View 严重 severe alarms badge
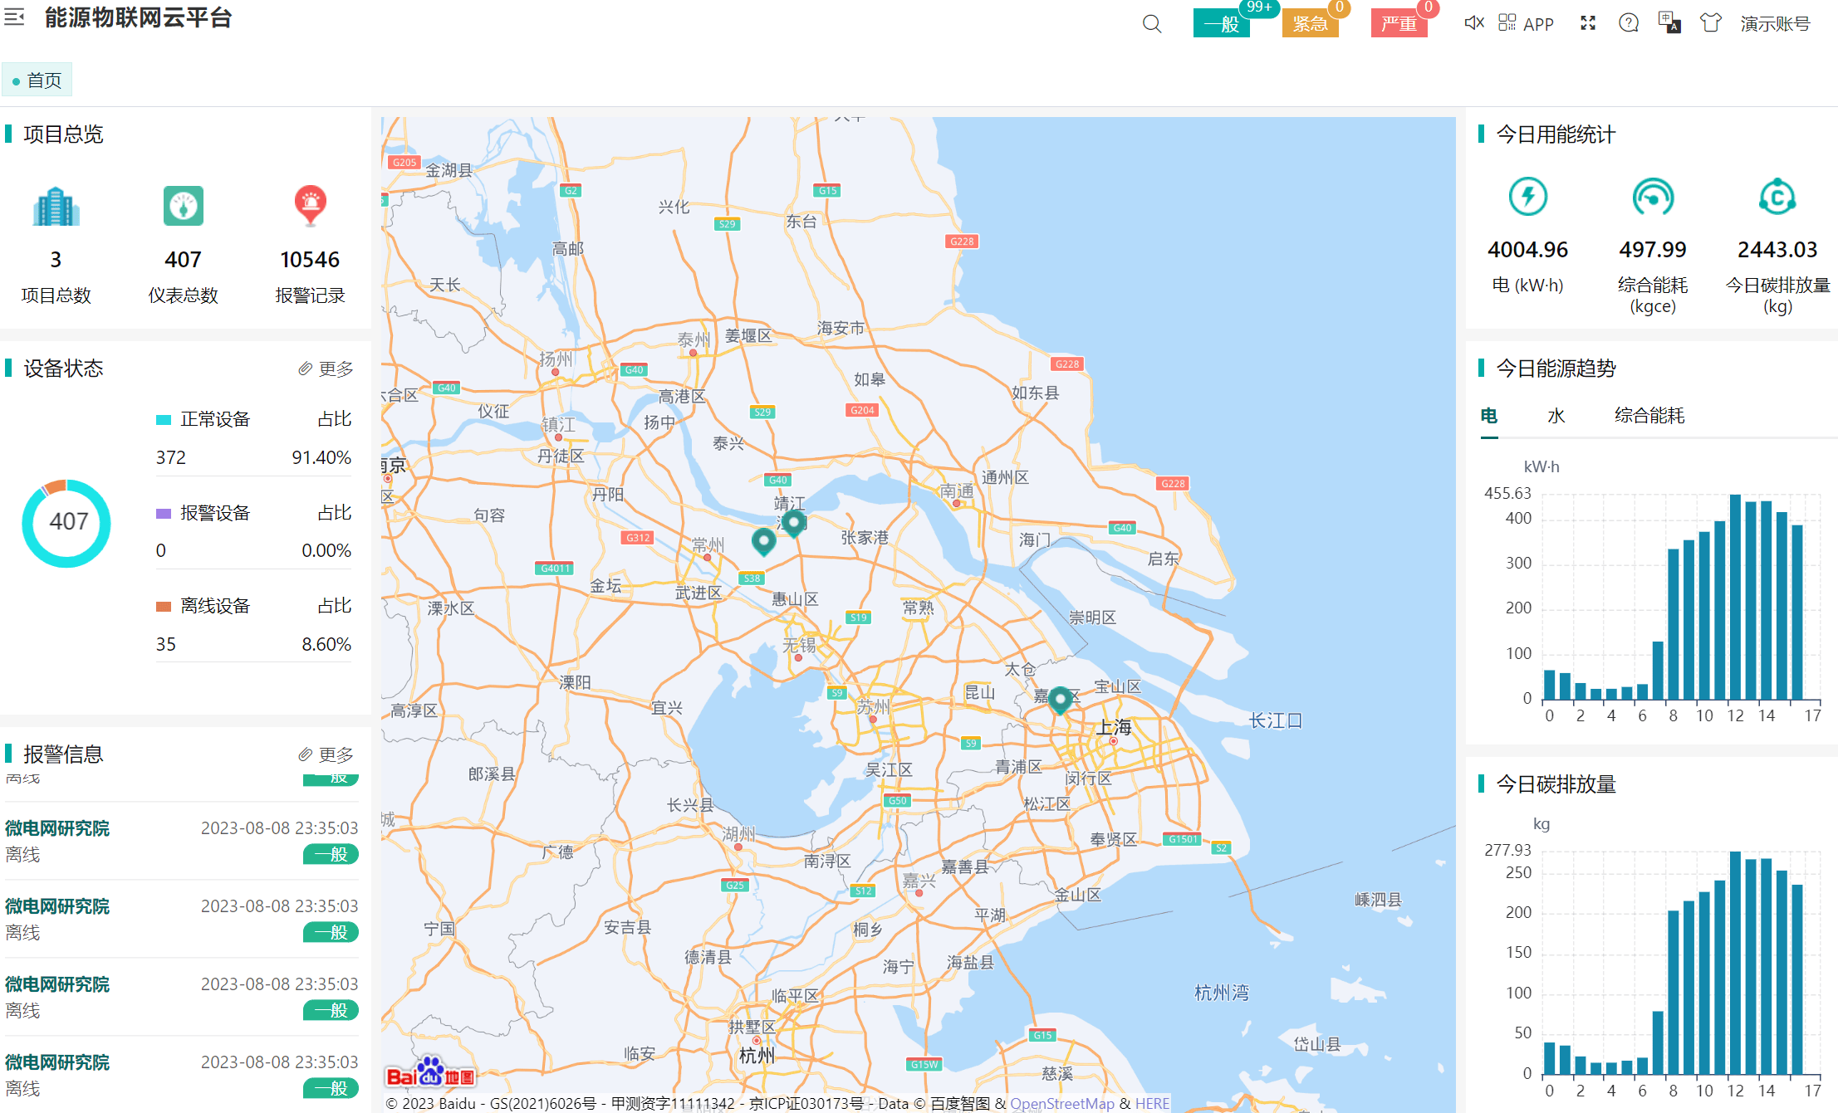The width and height of the screenshot is (1838, 1113). 1399,23
